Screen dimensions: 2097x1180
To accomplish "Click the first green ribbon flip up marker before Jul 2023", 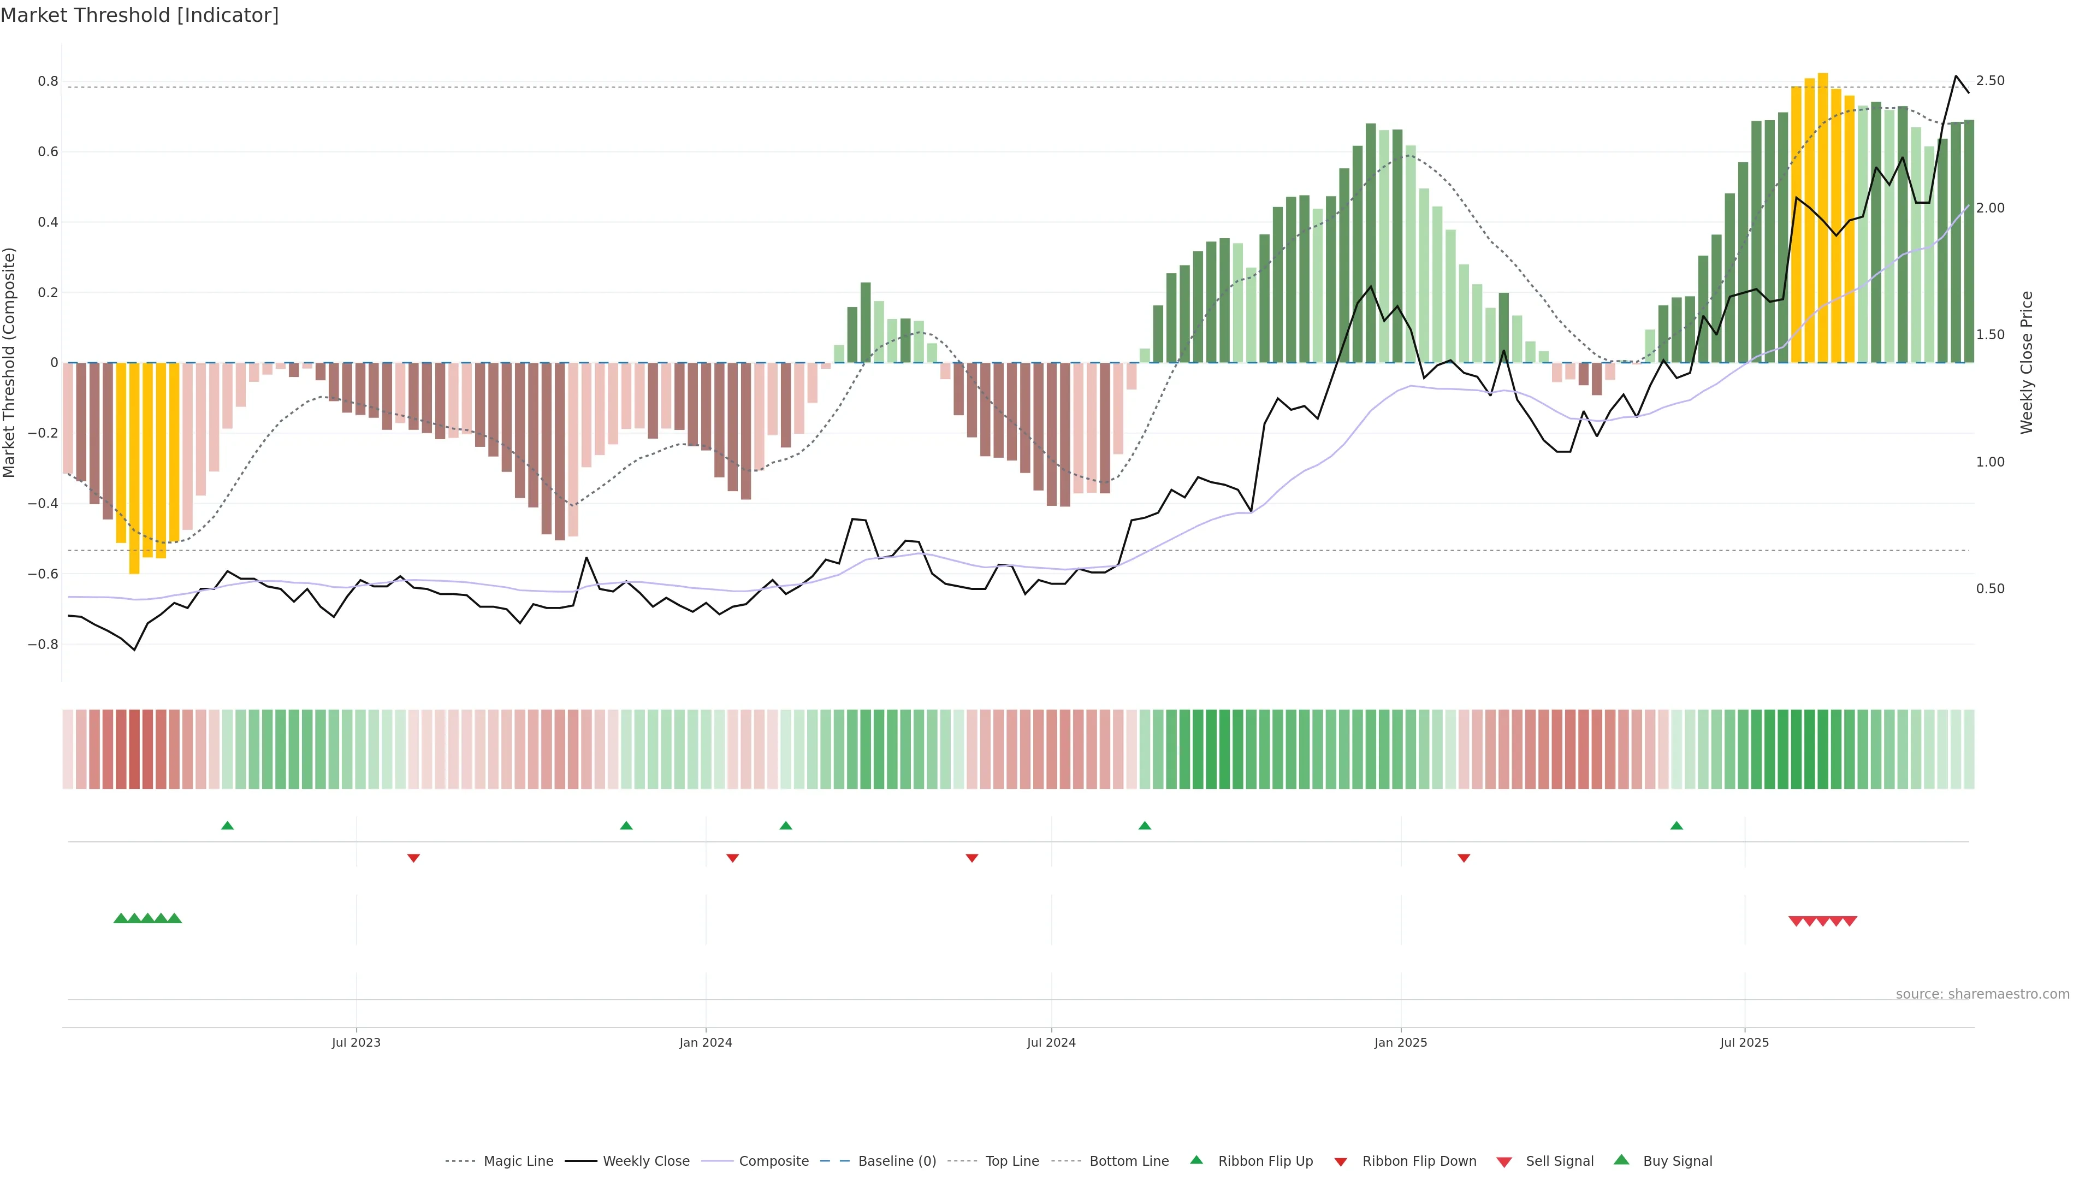I will (x=227, y=826).
